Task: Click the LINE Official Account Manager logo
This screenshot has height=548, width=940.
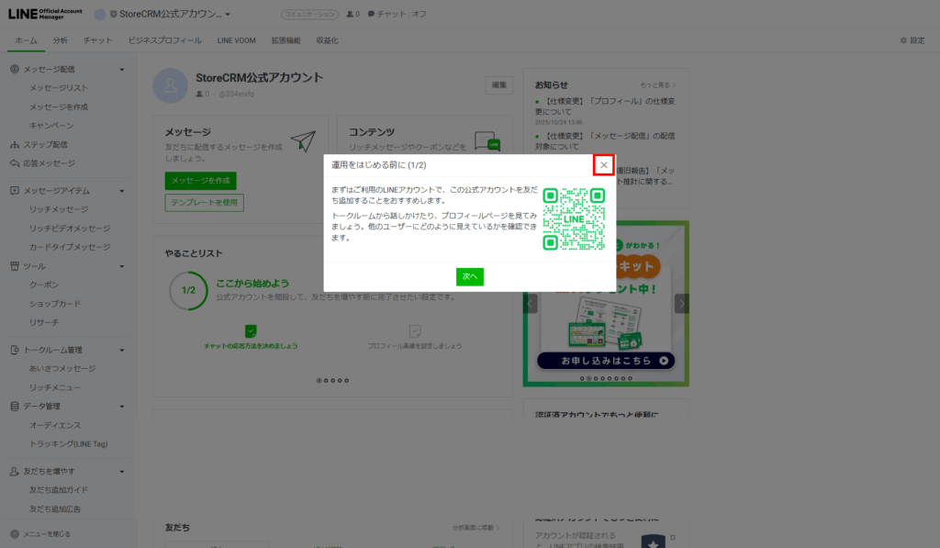Action: 46,14
